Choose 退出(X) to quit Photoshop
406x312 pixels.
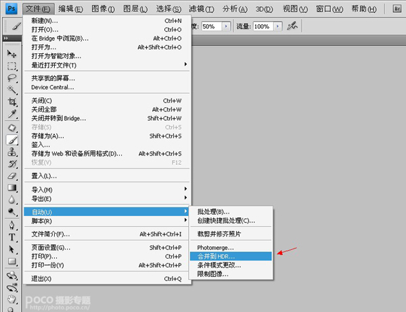coord(107,279)
